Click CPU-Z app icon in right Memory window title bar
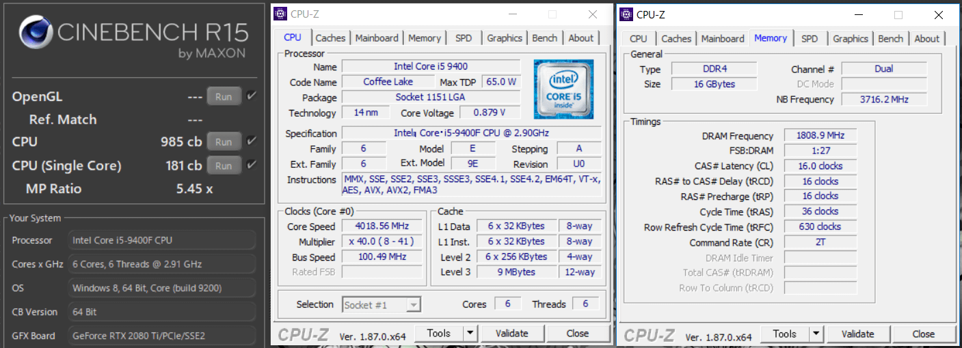The height and width of the screenshot is (348, 962). [x=626, y=14]
